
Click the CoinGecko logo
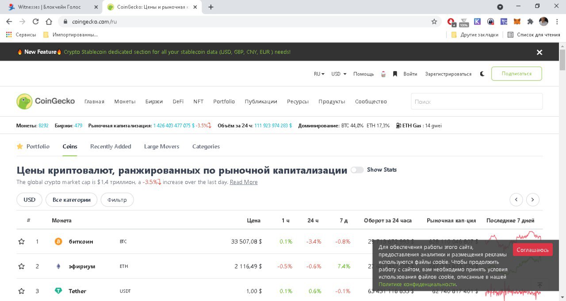(46, 101)
